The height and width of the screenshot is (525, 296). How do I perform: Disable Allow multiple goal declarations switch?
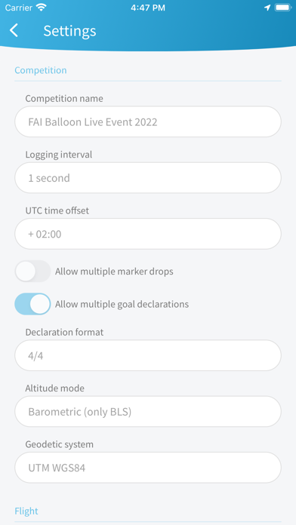click(32, 304)
